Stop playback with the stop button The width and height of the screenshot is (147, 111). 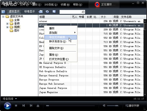[x=16, y=106]
